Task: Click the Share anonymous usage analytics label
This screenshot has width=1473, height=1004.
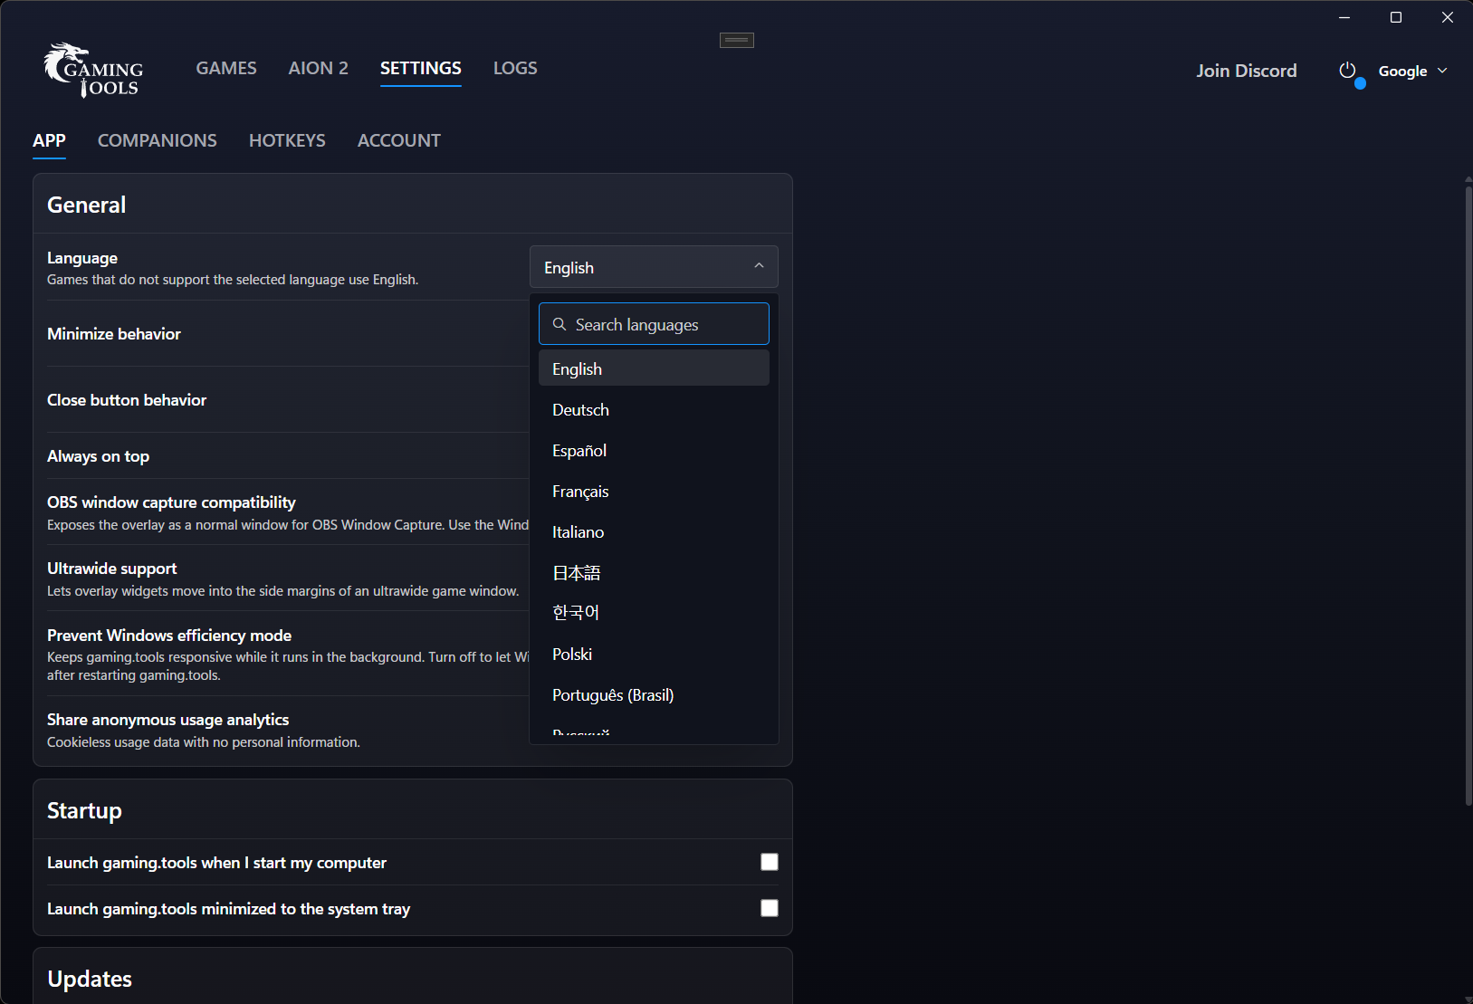Action: coord(168,719)
